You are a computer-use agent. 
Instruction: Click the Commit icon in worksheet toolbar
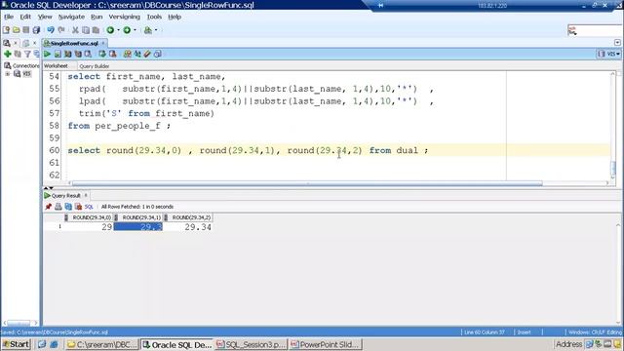[x=102, y=54]
